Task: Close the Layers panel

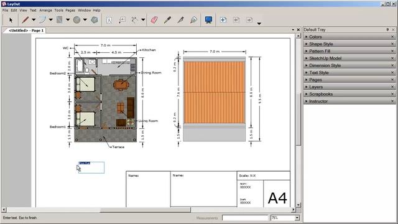Action: click(392, 87)
